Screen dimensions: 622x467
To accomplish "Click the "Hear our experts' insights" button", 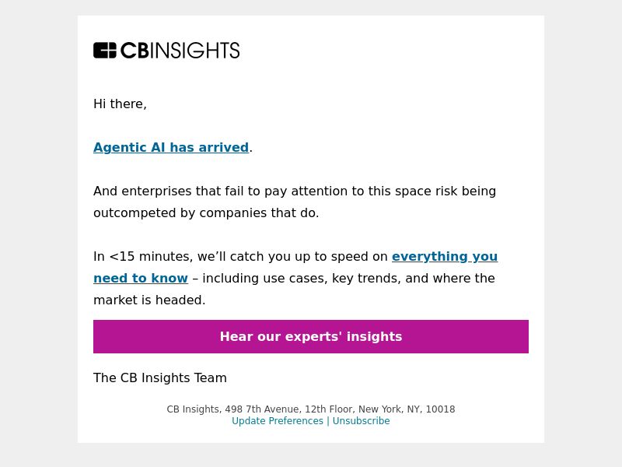I will point(311,336).
